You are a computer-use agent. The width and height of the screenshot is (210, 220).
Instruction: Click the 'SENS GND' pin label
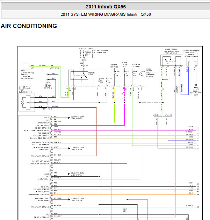45,187
